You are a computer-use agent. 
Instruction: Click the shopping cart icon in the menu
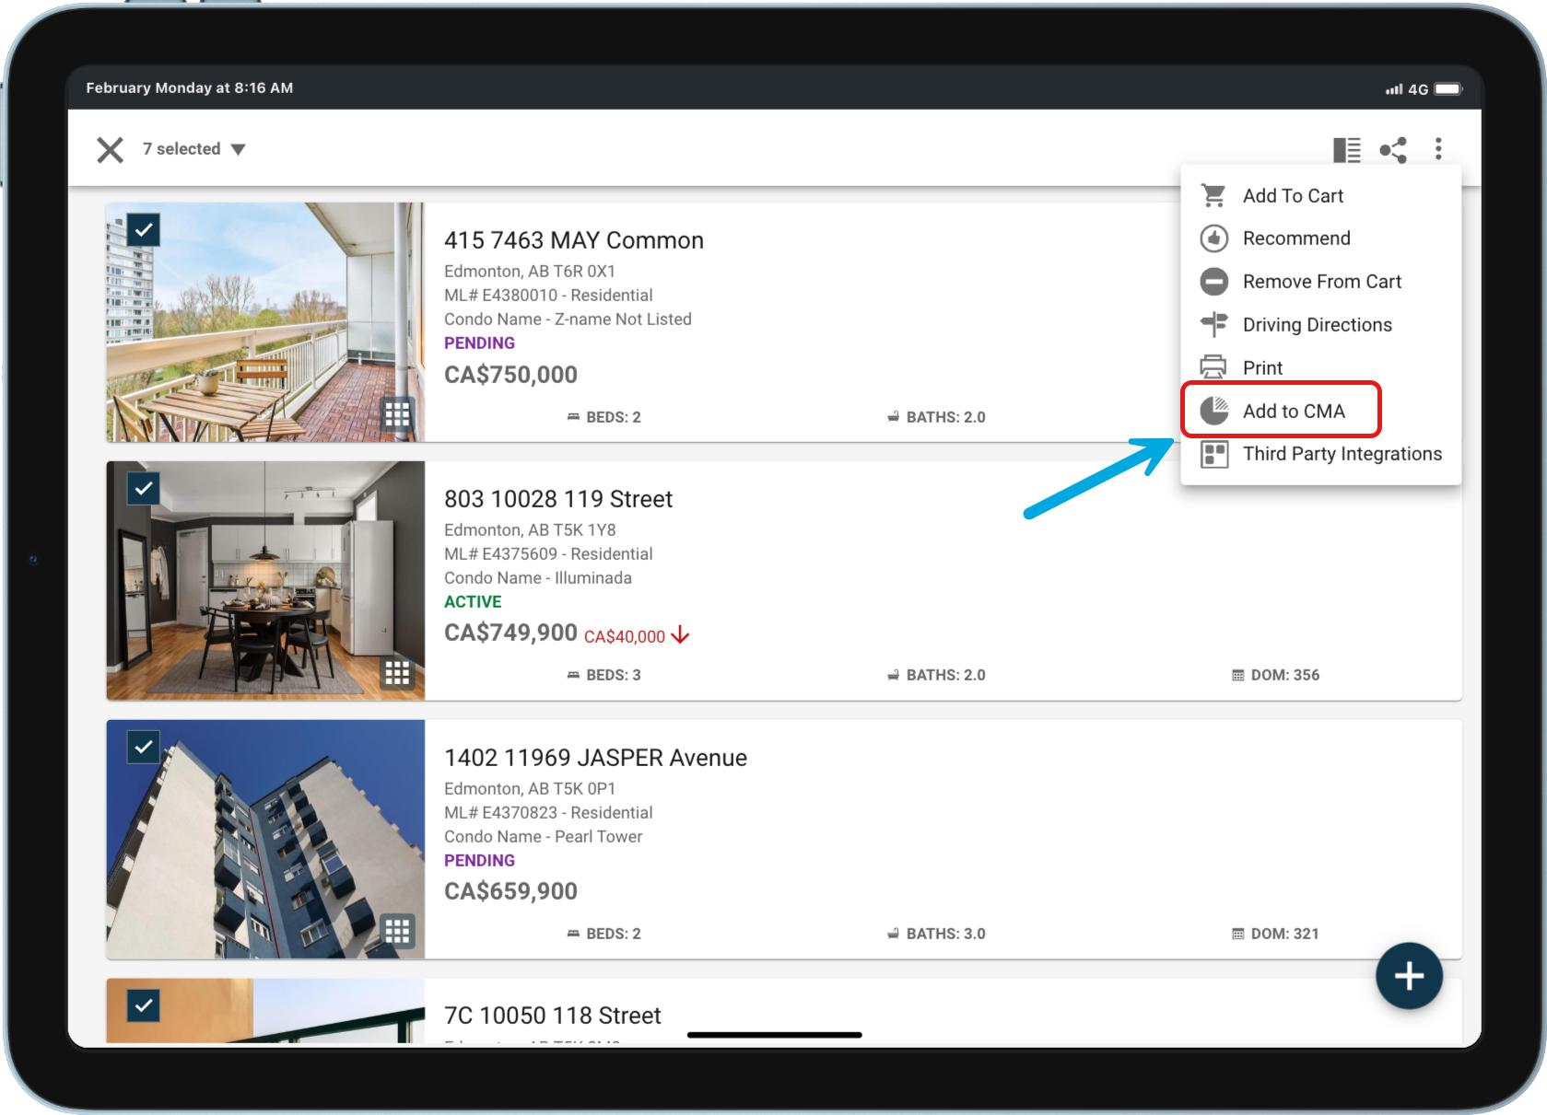click(x=1214, y=195)
